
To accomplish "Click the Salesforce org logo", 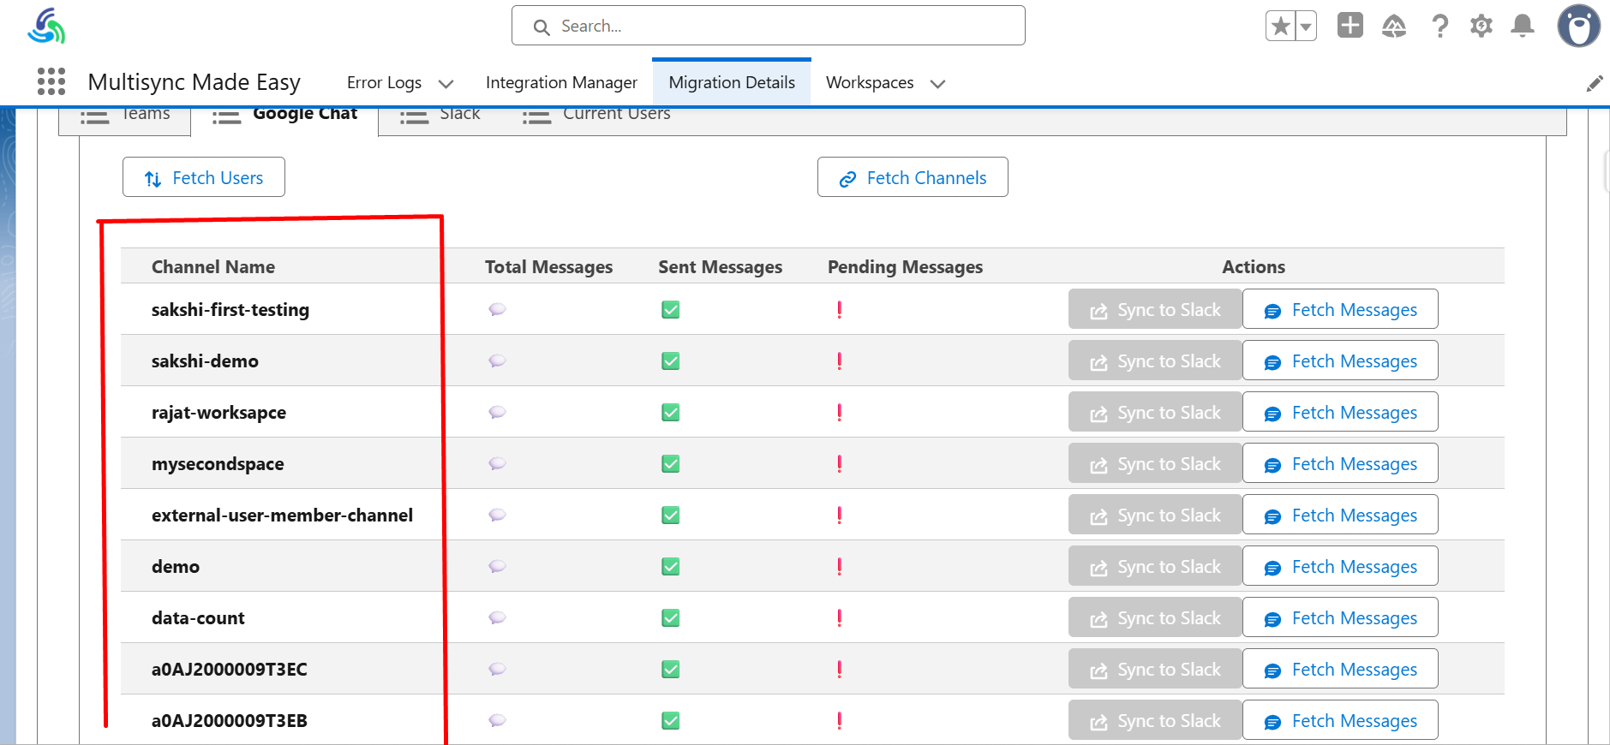I will tap(46, 26).
